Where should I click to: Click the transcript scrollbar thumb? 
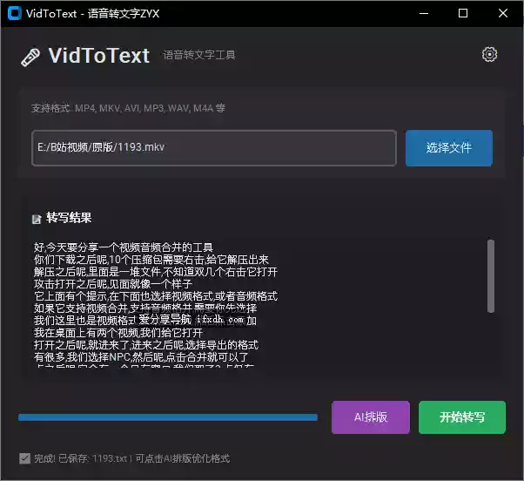tap(491, 276)
